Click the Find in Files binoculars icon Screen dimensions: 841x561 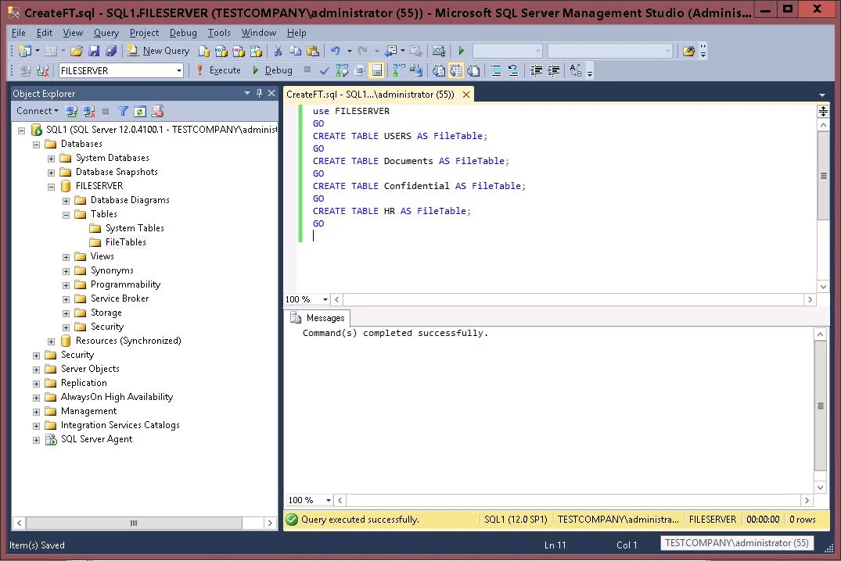[688, 51]
